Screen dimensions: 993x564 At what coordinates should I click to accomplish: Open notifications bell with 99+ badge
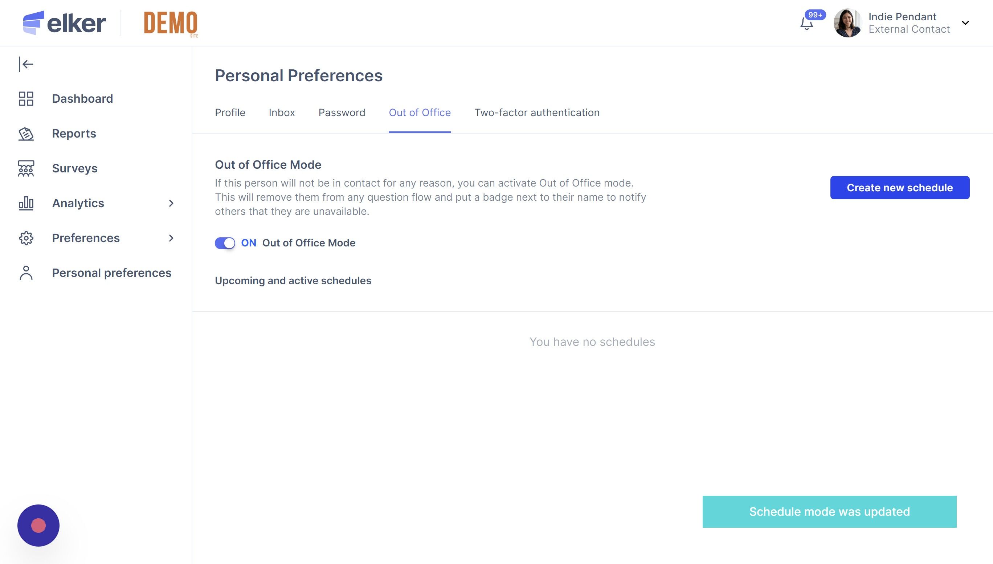(x=807, y=23)
